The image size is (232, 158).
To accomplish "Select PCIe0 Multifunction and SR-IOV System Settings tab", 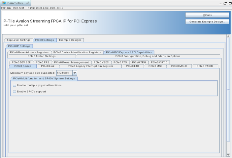I will click(44, 78).
